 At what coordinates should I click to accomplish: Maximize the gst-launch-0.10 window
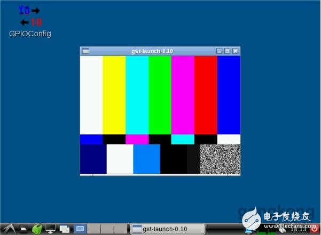pyautogui.click(x=227, y=51)
